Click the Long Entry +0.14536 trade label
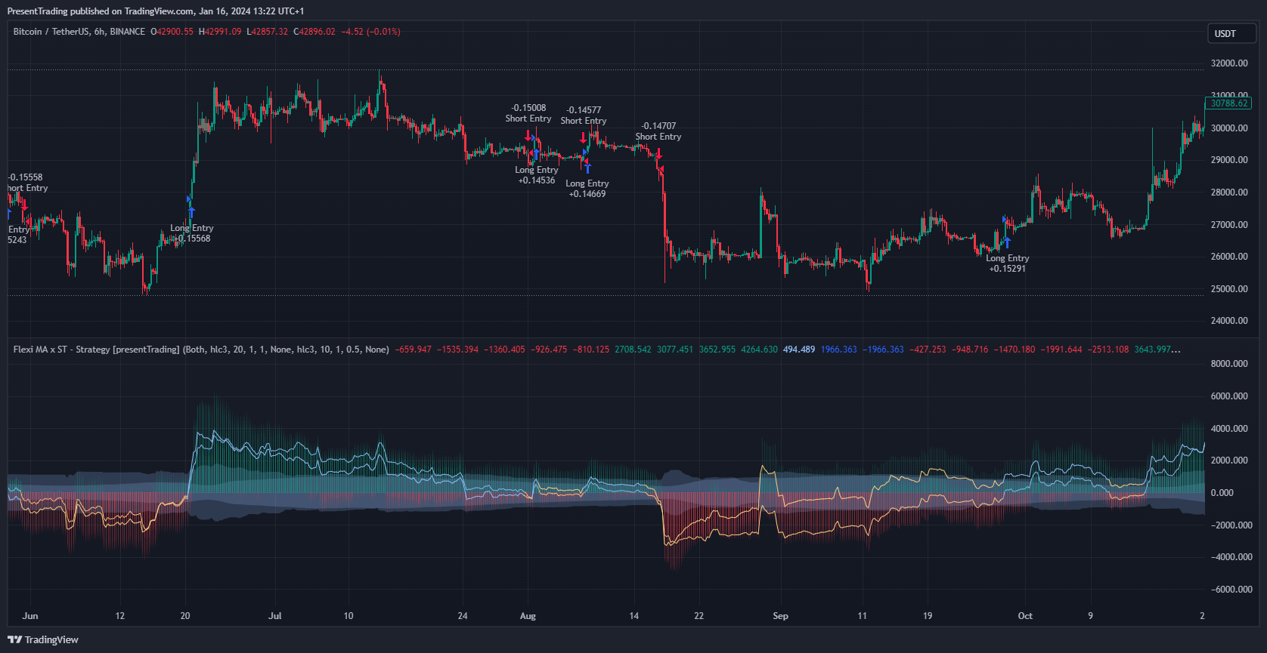The height and width of the screenshot is (653, 1267). pos(537,175)
